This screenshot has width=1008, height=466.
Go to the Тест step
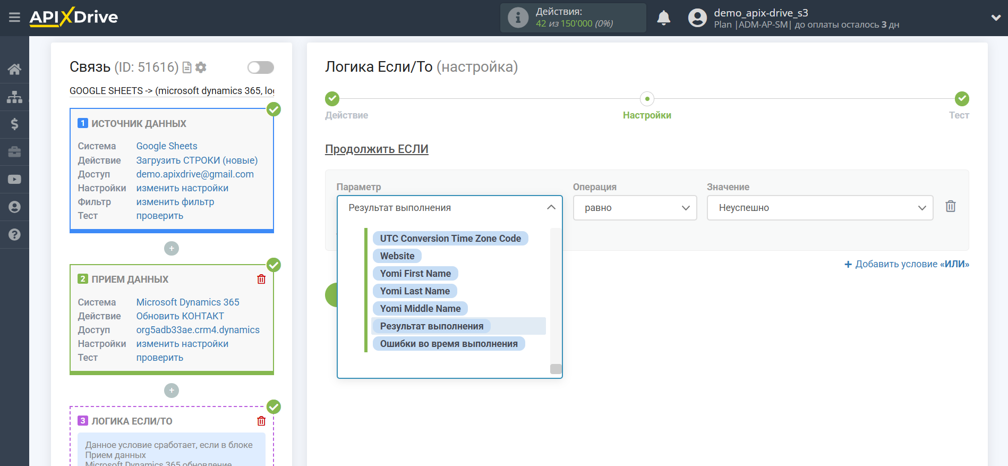point(962,99)
